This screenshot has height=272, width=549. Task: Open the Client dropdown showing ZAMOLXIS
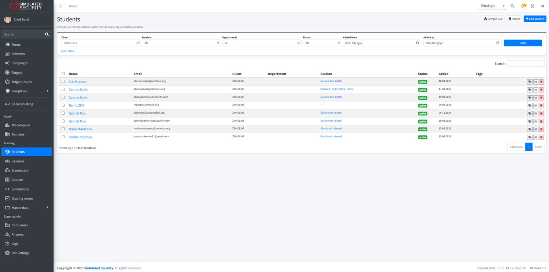point(100,43)
